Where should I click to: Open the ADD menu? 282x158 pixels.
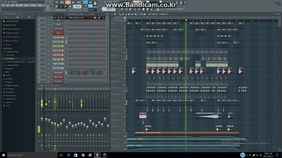pos(12,6)
